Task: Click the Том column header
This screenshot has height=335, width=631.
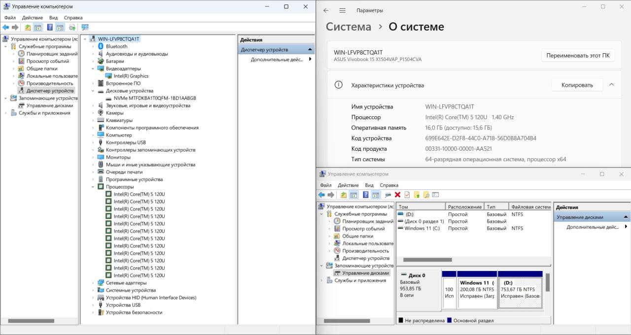Action: (421, 207)
